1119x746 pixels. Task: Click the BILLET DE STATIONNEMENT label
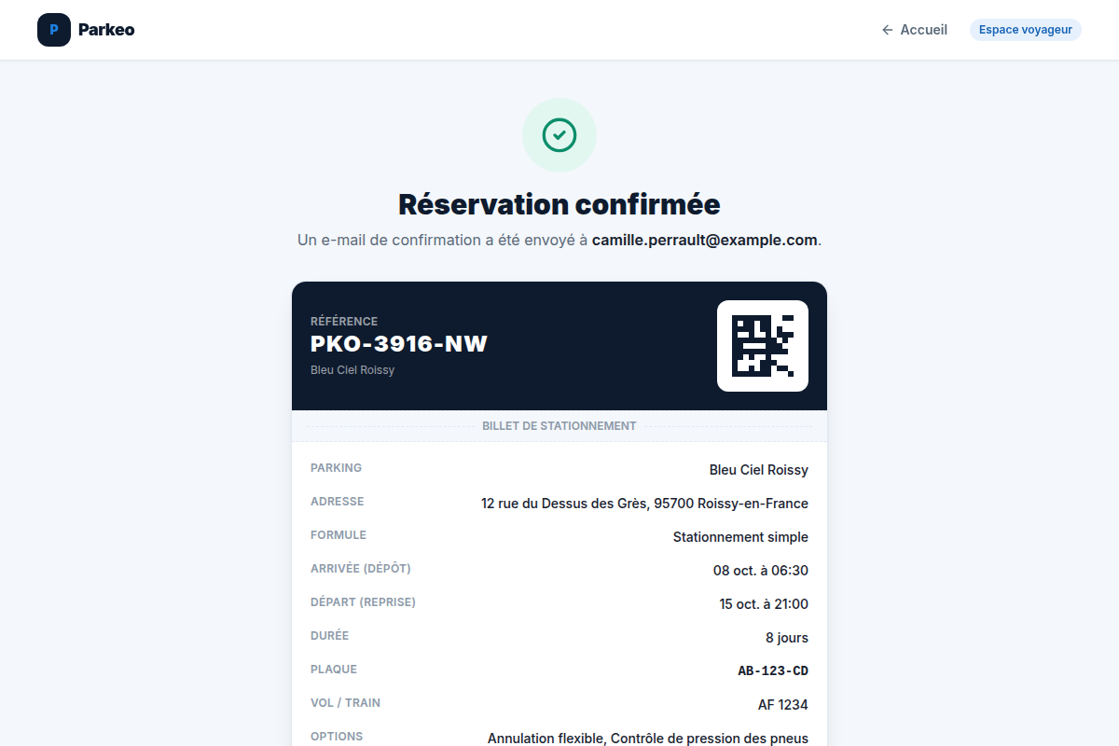[x=559, y=426]
